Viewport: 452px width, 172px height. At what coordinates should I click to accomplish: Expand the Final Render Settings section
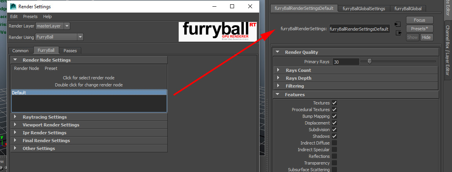coord(90,141)
